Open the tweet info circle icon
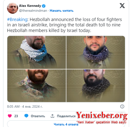132x127 pixels. click(122, 107)
